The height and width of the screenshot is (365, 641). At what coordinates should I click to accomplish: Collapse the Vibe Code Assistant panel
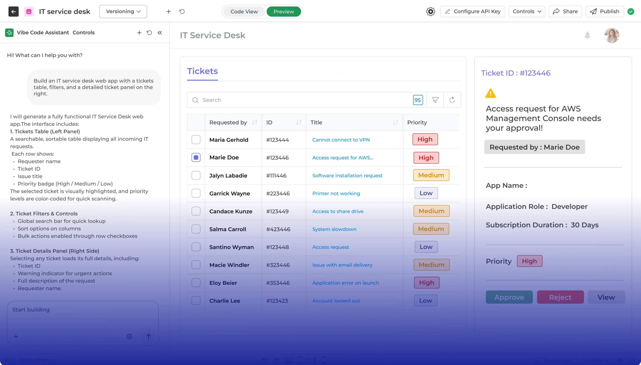coord(160,32)
